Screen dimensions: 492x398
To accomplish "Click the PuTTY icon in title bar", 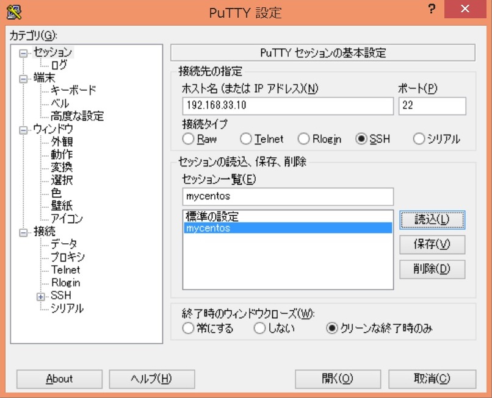I will [x=14, y=12].
